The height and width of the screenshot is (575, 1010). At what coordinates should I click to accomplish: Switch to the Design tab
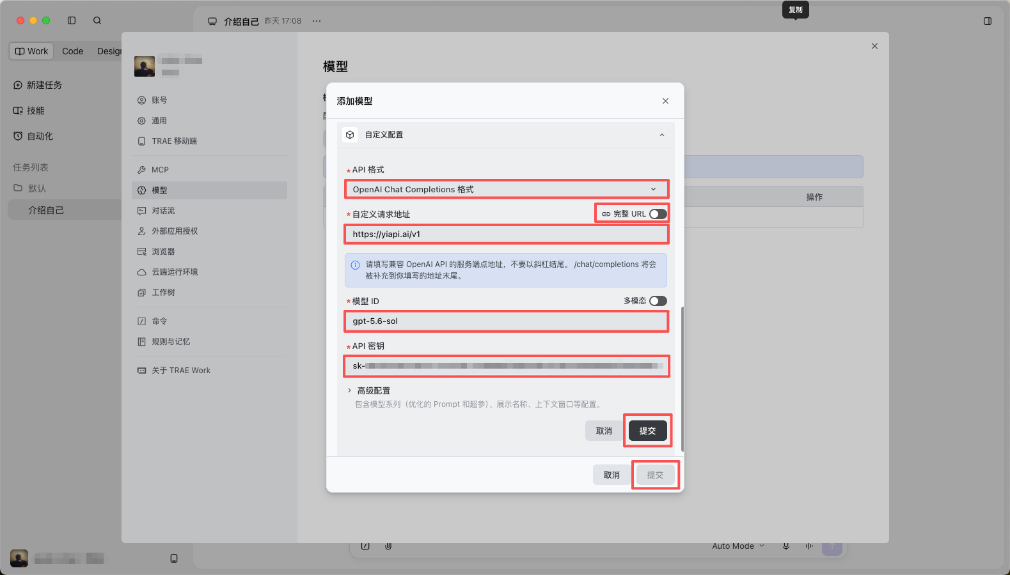[x=109, y=51]
